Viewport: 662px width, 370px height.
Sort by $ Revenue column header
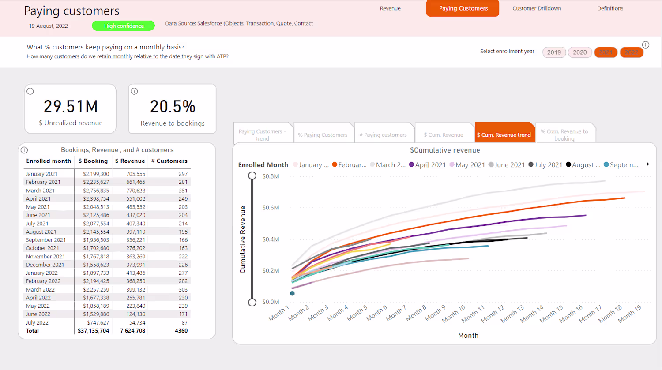pos(130,161)
